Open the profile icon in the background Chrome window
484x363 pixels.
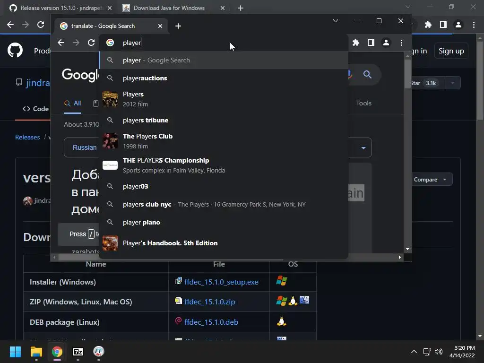458,25
